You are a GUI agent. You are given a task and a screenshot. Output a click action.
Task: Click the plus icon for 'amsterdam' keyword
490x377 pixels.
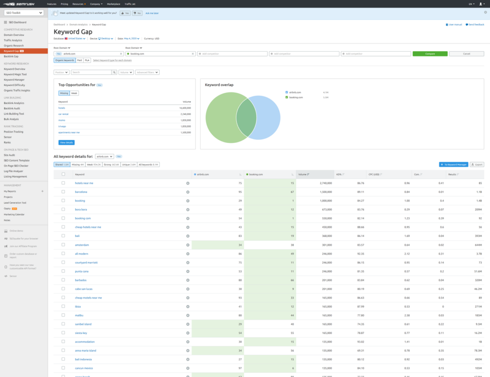[x=188, y=245]
